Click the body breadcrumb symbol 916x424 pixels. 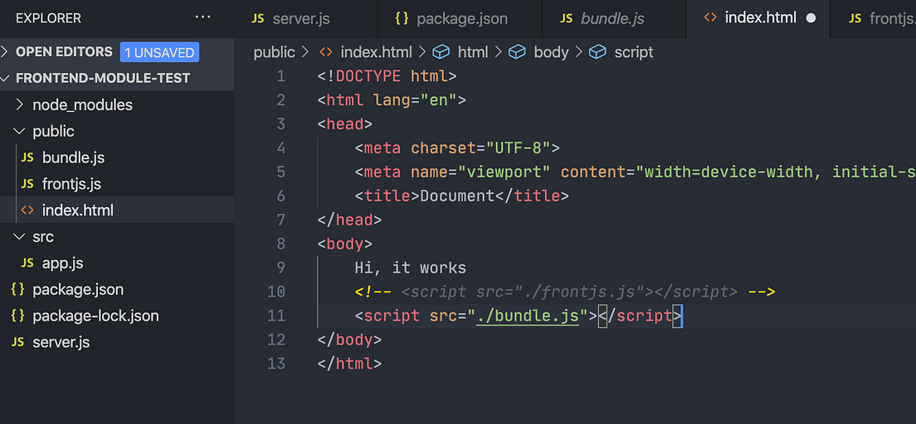tap(551, 52)
